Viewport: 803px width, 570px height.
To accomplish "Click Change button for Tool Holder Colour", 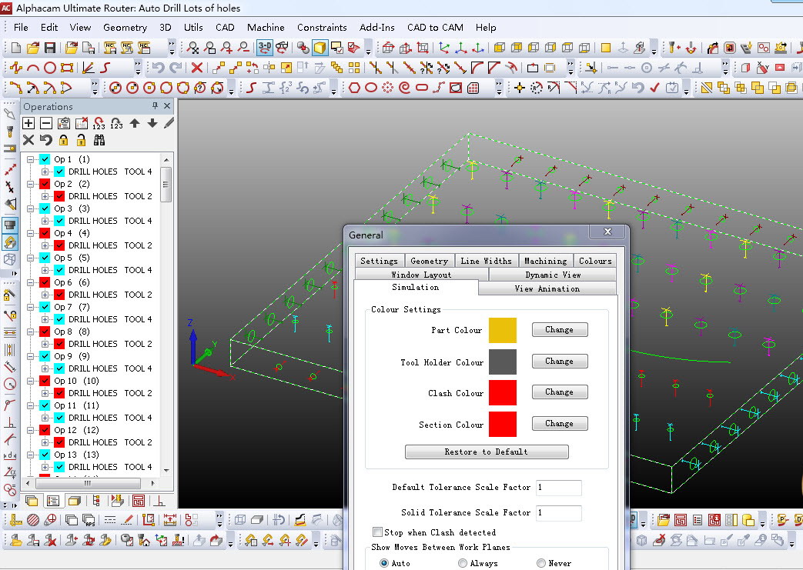I will 559,362.
